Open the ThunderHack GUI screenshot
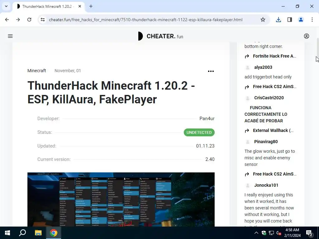 click(x=121, y=199)
